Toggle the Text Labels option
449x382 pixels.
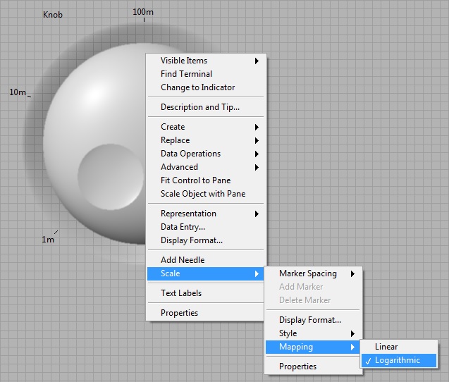pyautogui.click(x=206, y=293)
